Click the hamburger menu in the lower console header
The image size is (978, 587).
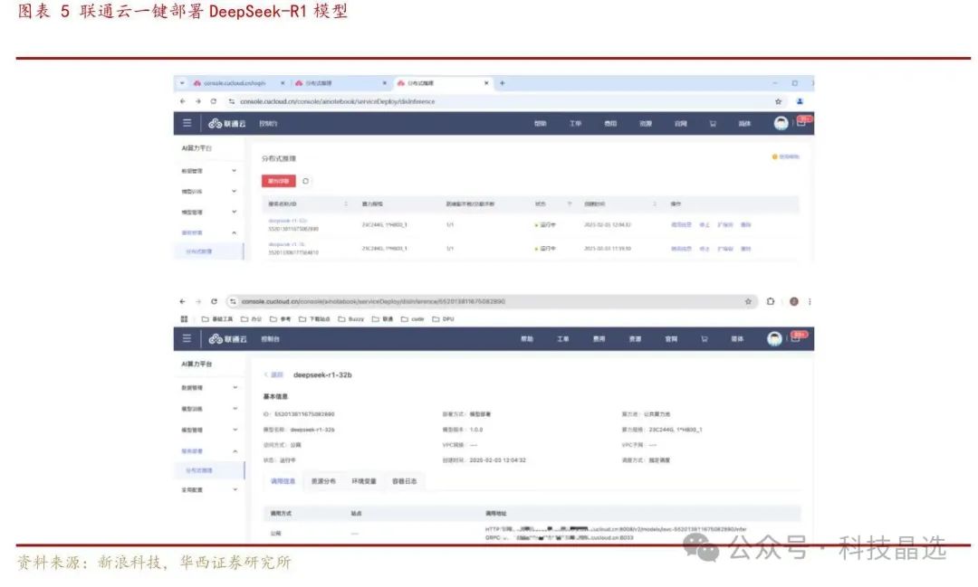point(187,339)
